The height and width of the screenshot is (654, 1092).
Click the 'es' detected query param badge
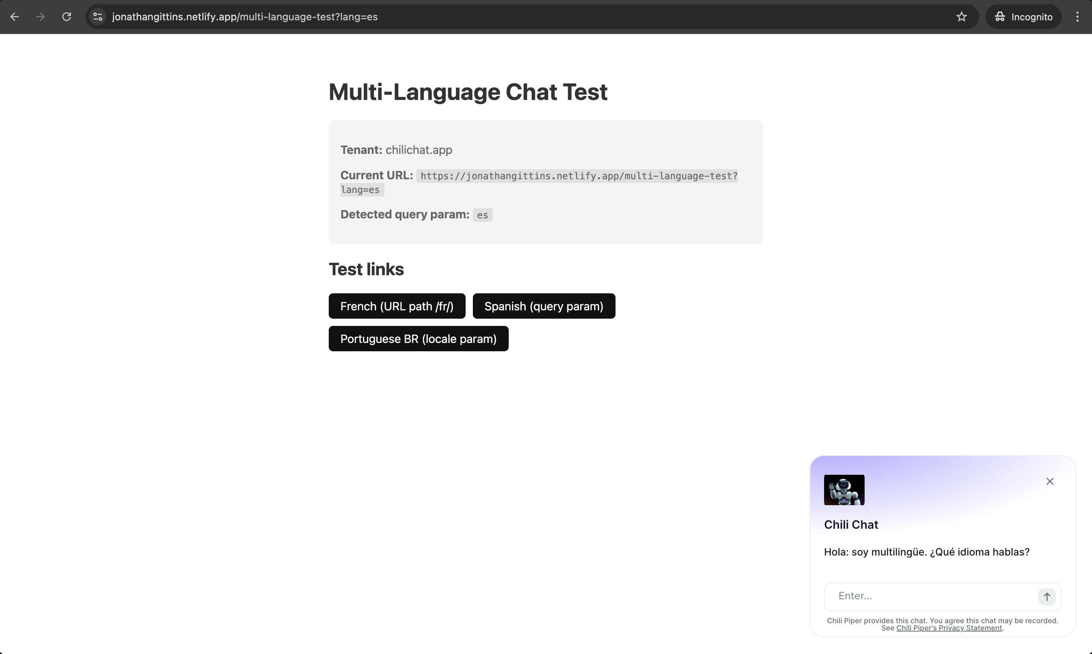coord(482,215)
